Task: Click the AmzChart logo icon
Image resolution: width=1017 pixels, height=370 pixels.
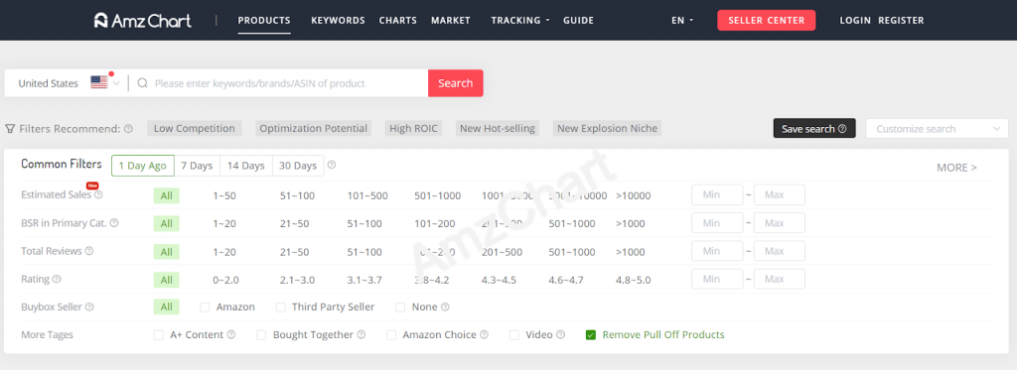Action: [x=100, y=20]
